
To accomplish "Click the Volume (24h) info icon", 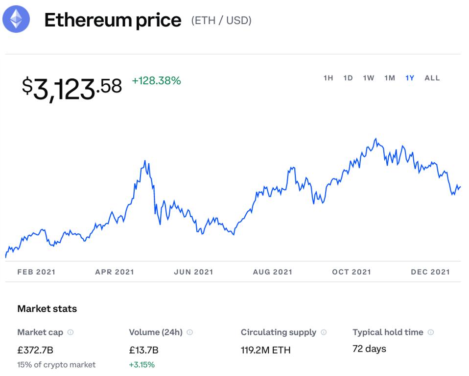I will pos(190,332).
